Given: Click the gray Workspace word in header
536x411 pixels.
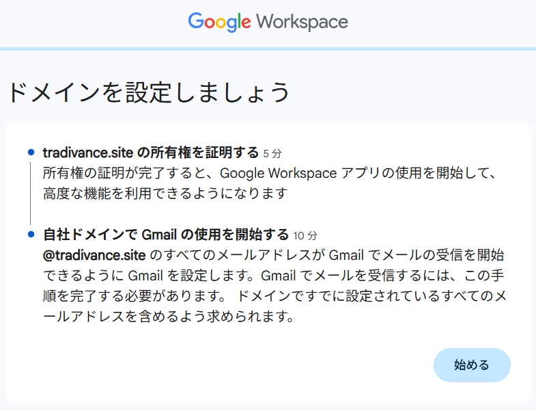Looking at the screenshot, I should [x=302, y=22].
